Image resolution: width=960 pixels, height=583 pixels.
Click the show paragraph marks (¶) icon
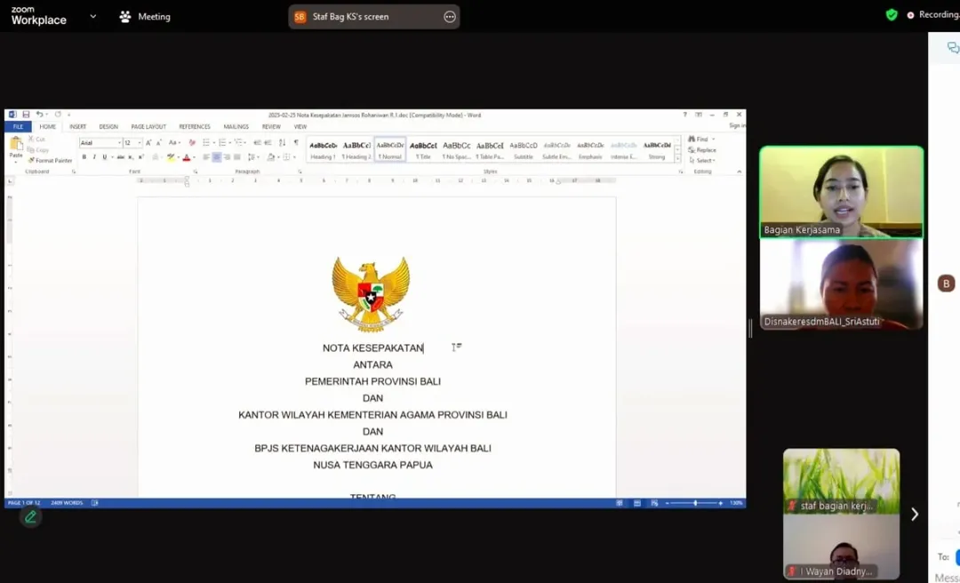(296, 142)
